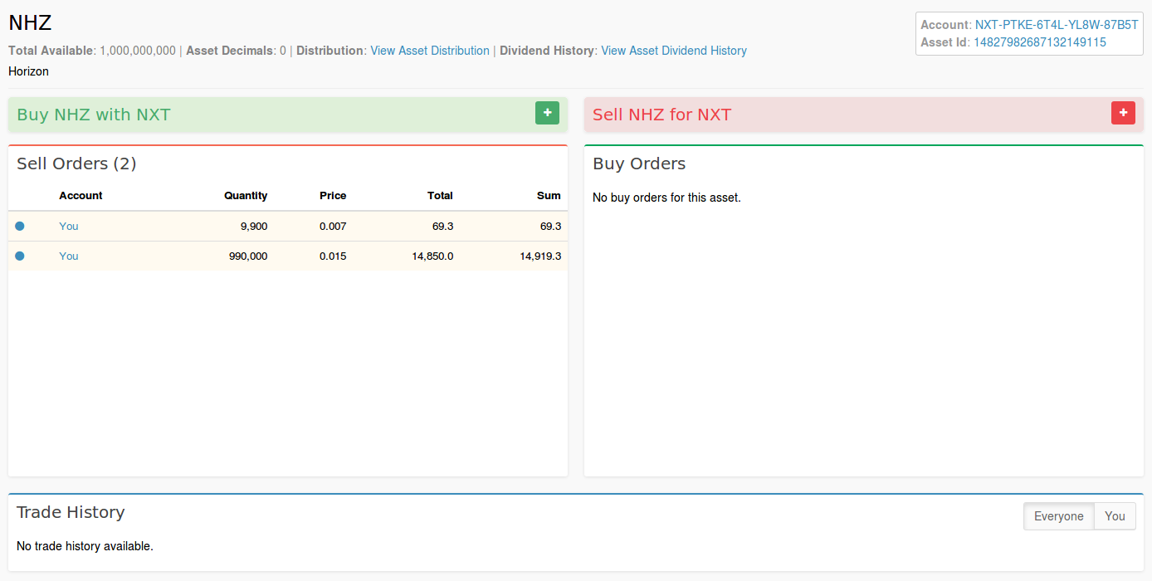1152x581 pixels.
Task: Open the NXT-PTKE-6T4L-YL8W-87B5T account link
Action: (x=1057, y=25)
